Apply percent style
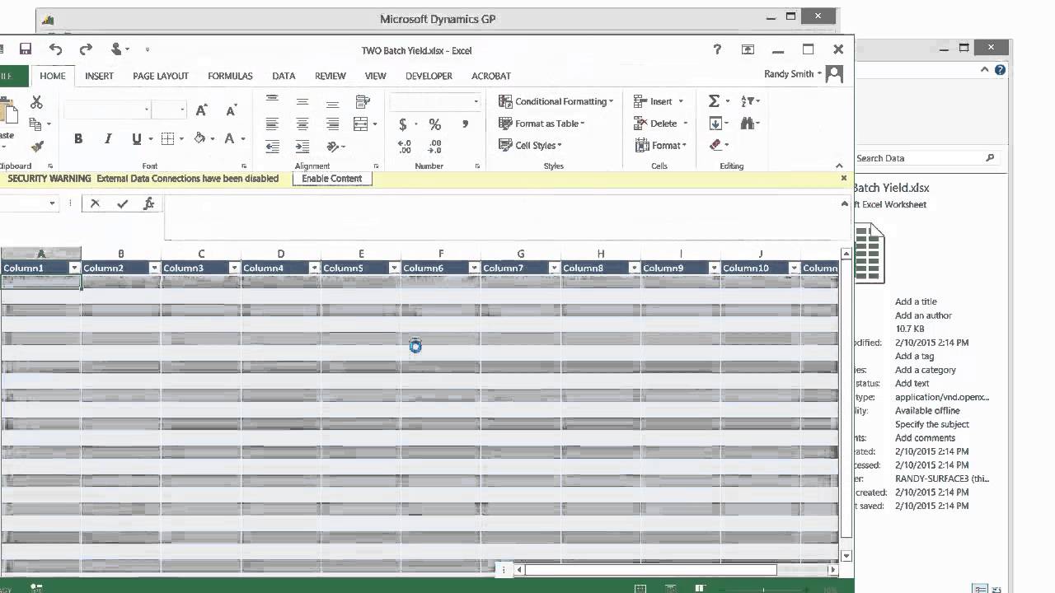The height and width of the screenshot is (593, 1055). [434, 124]
